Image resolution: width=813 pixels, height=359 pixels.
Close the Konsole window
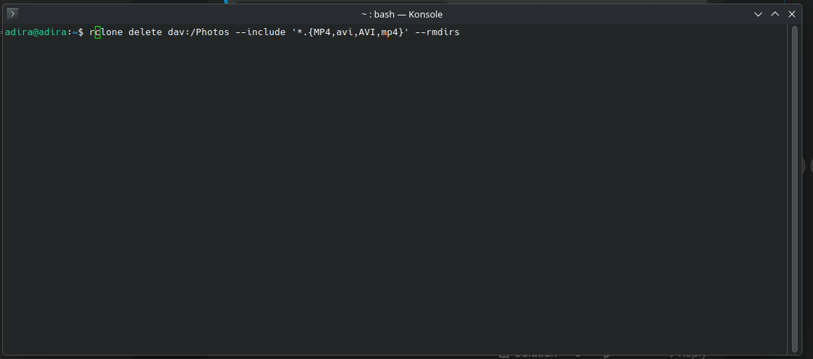(792, 14)
